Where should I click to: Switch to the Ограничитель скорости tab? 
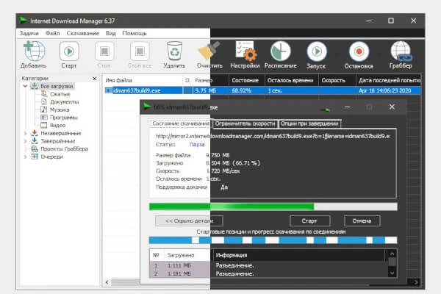click(245, 123)
